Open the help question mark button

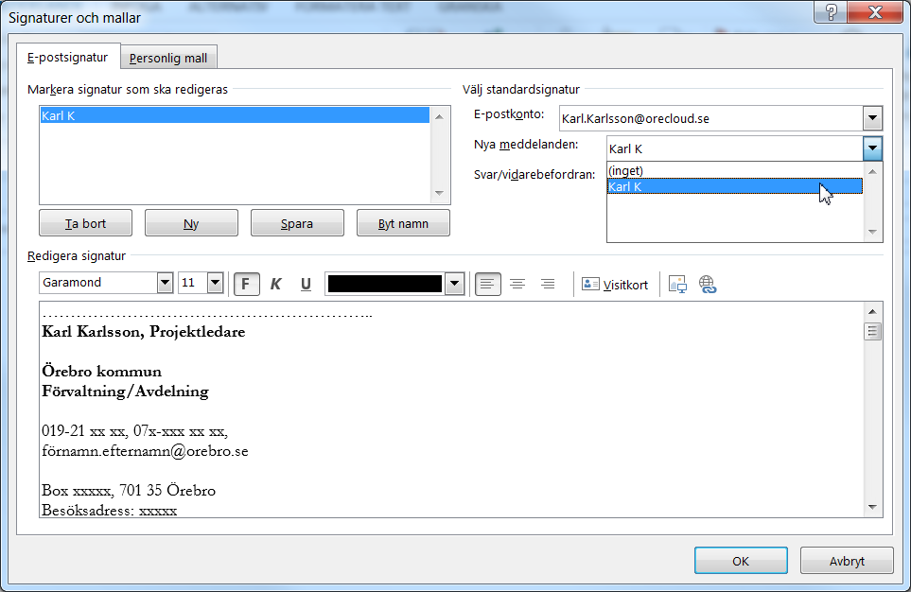(x=831, y=11)
